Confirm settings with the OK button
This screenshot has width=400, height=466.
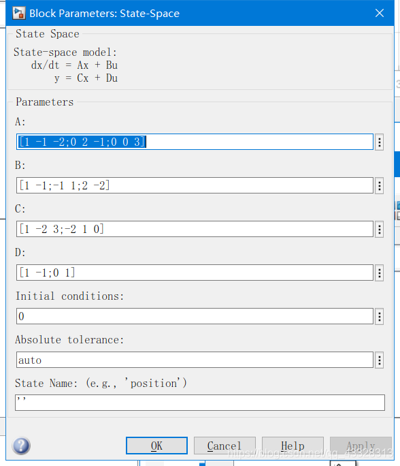tap(156, 446)
